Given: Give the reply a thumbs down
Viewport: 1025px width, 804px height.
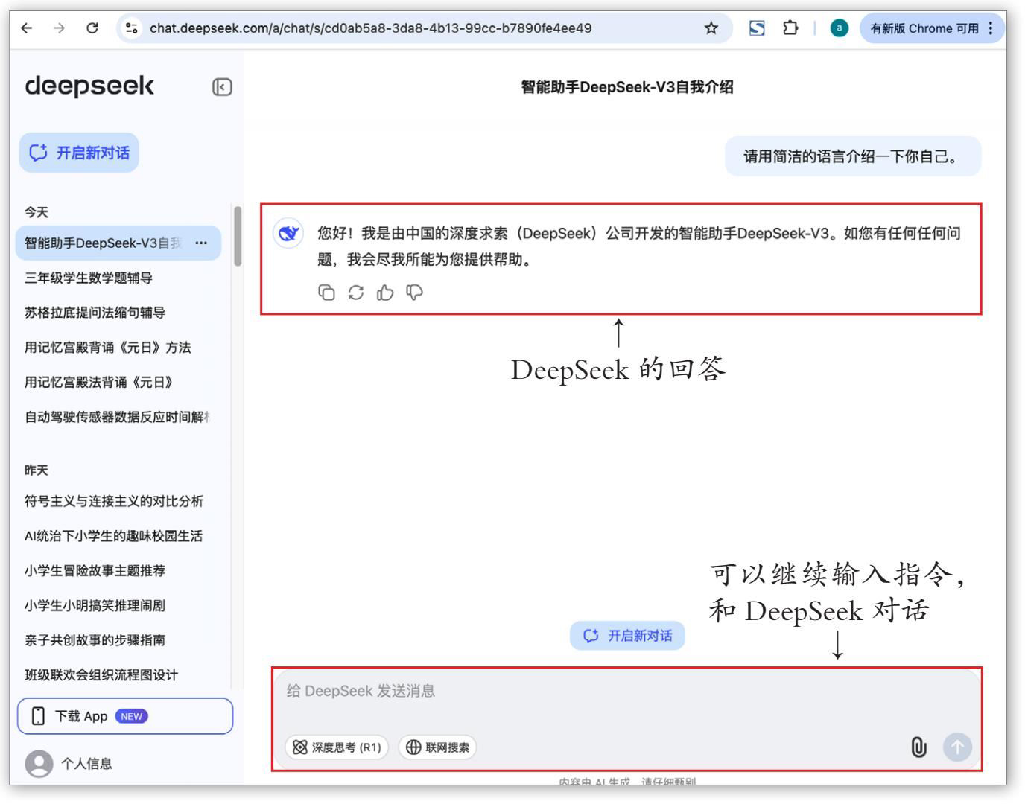Looking at the screenshot, I should tap(414, 293).
